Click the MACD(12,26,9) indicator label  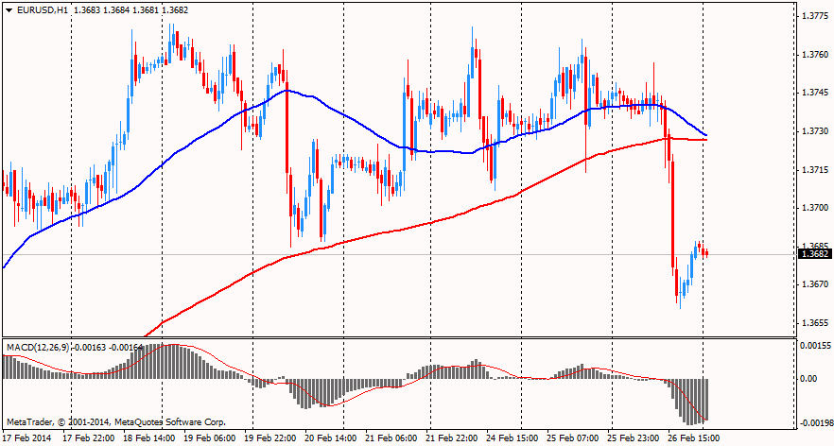[37, 347]
